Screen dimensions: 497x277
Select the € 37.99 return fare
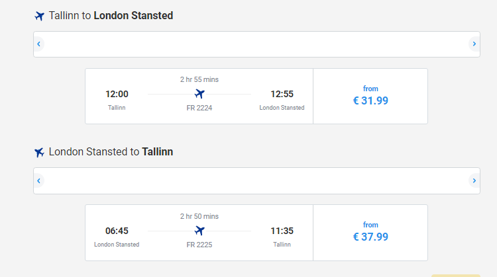370,233
